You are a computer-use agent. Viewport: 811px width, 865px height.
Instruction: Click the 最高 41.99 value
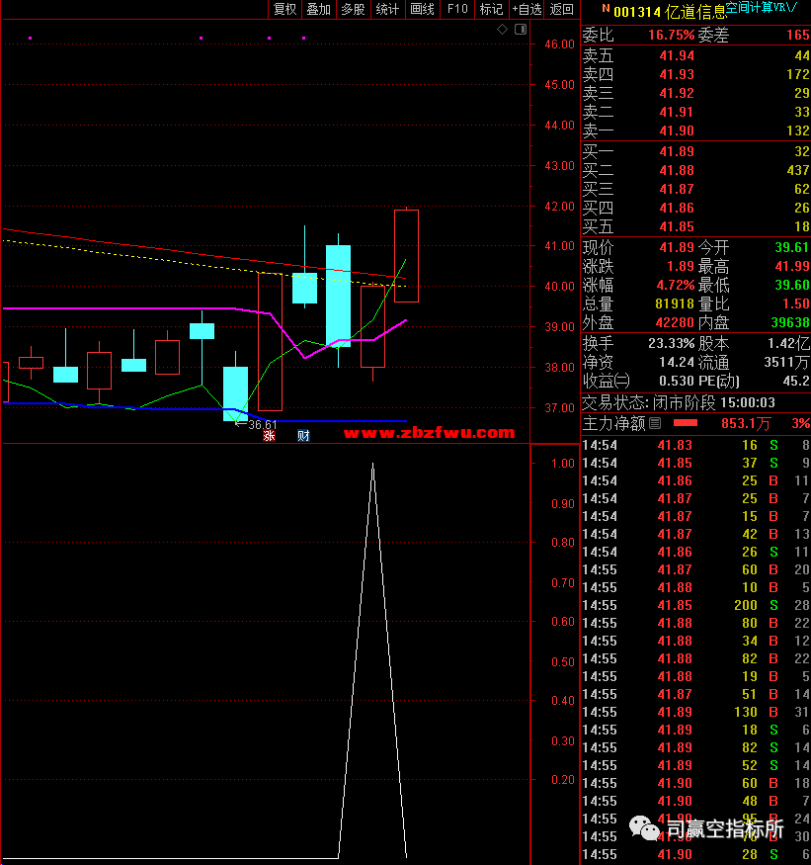click(x=791, y=266)
